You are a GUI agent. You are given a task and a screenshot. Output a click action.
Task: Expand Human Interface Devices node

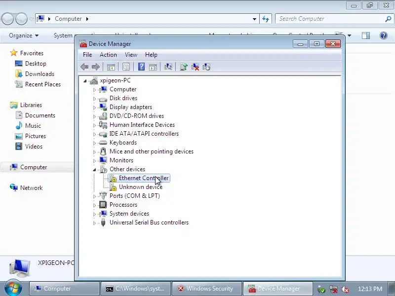(94, 125)
